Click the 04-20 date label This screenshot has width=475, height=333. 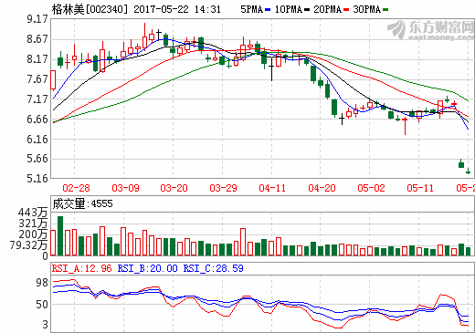(322, 188)
